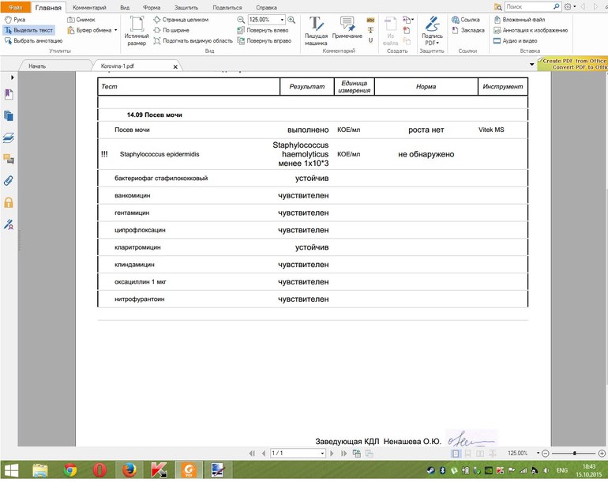Image resolution: width=608 pixels, height=482 pixels.
Task: Expand the navigation sidebar arrow
Action: 11,77
